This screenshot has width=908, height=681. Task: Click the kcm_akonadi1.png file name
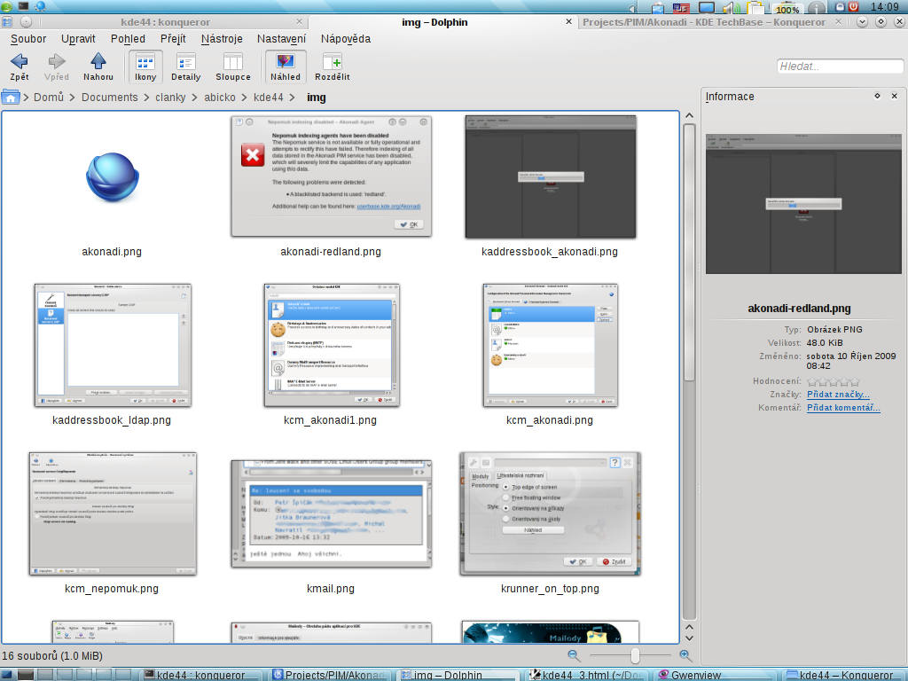330,419
